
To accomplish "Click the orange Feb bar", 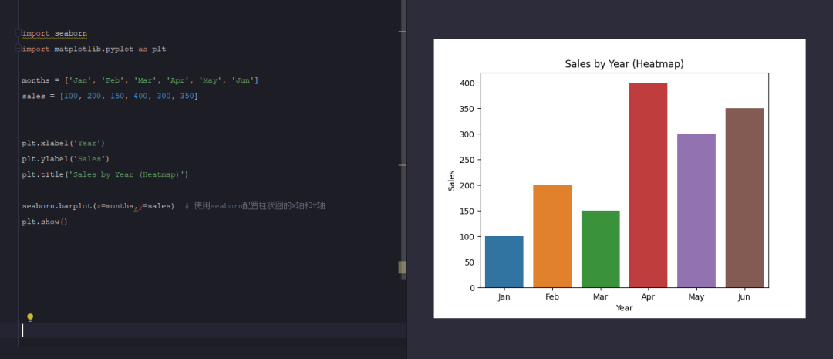I will 552,236.
